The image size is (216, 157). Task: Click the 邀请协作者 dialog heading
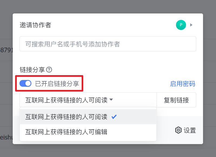coord(35,25)
